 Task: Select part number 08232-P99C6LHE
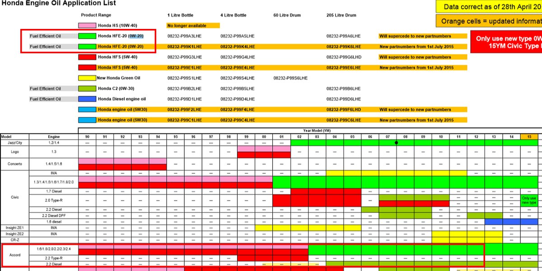point(344,120)
